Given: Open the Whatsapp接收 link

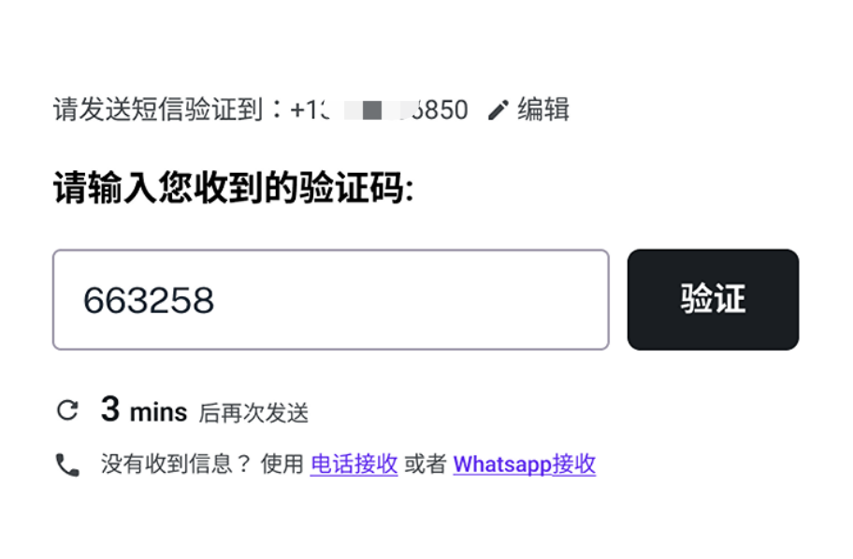Looking at the screenshot, I should (x=525, y=465).
